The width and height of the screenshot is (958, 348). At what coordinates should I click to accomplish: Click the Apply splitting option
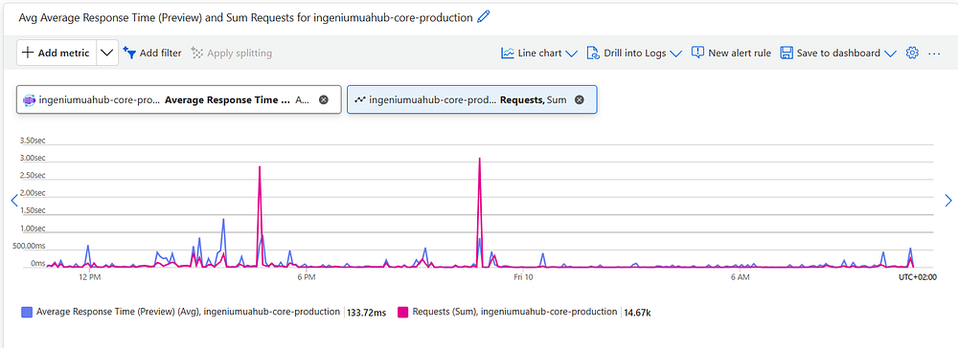click(232, 53)
